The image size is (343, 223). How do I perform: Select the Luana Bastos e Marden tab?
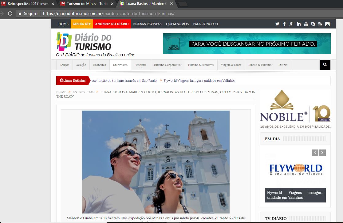(x=146, y=4)
